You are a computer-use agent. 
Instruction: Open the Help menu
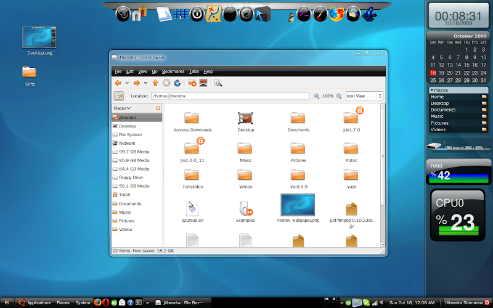pos(208,71)
